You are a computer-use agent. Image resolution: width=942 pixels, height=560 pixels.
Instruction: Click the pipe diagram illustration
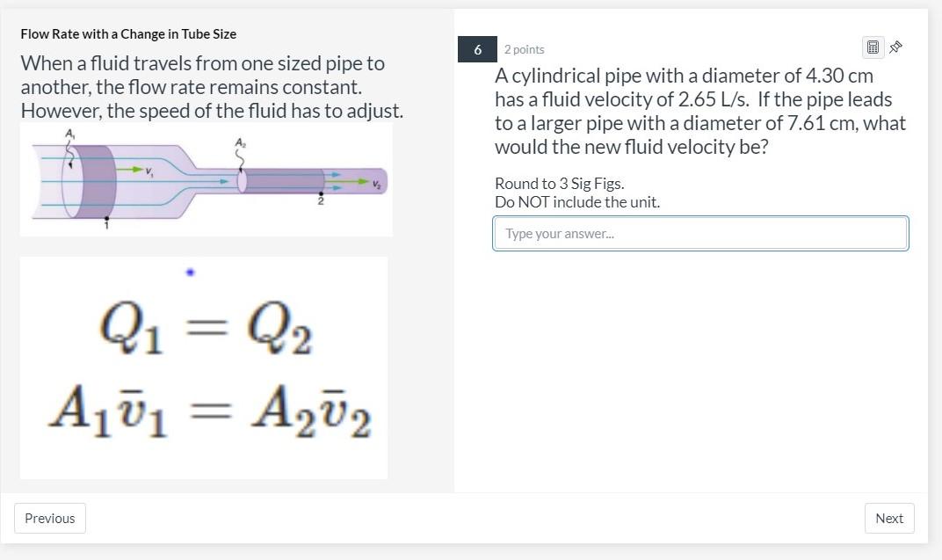coord(206,178)
